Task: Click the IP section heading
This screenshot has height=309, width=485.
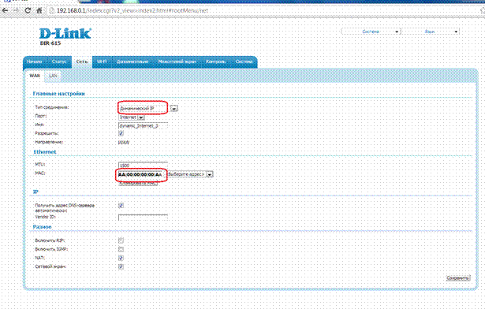Action: tap(35, 192)
